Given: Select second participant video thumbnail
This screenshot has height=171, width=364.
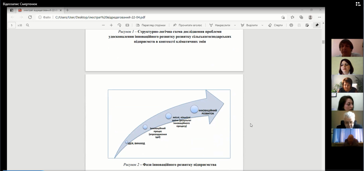Looking at the screenshot, I should coord(347,66).
